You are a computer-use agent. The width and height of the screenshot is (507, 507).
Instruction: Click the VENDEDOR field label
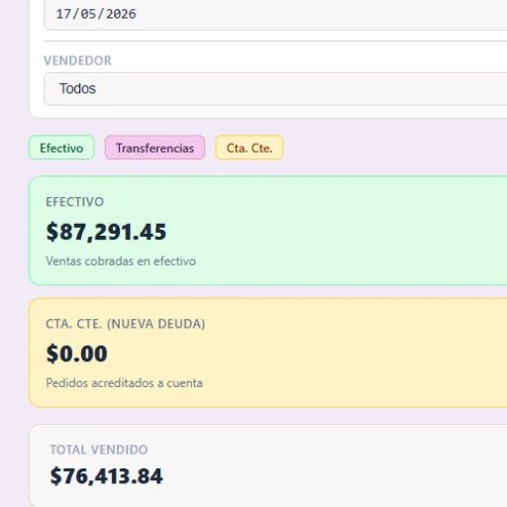coord(77,60)
